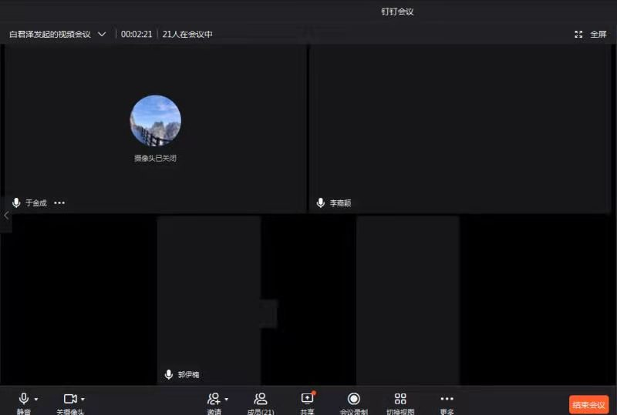Mute the microphone in the bottom toolbar

pos(23,399)
